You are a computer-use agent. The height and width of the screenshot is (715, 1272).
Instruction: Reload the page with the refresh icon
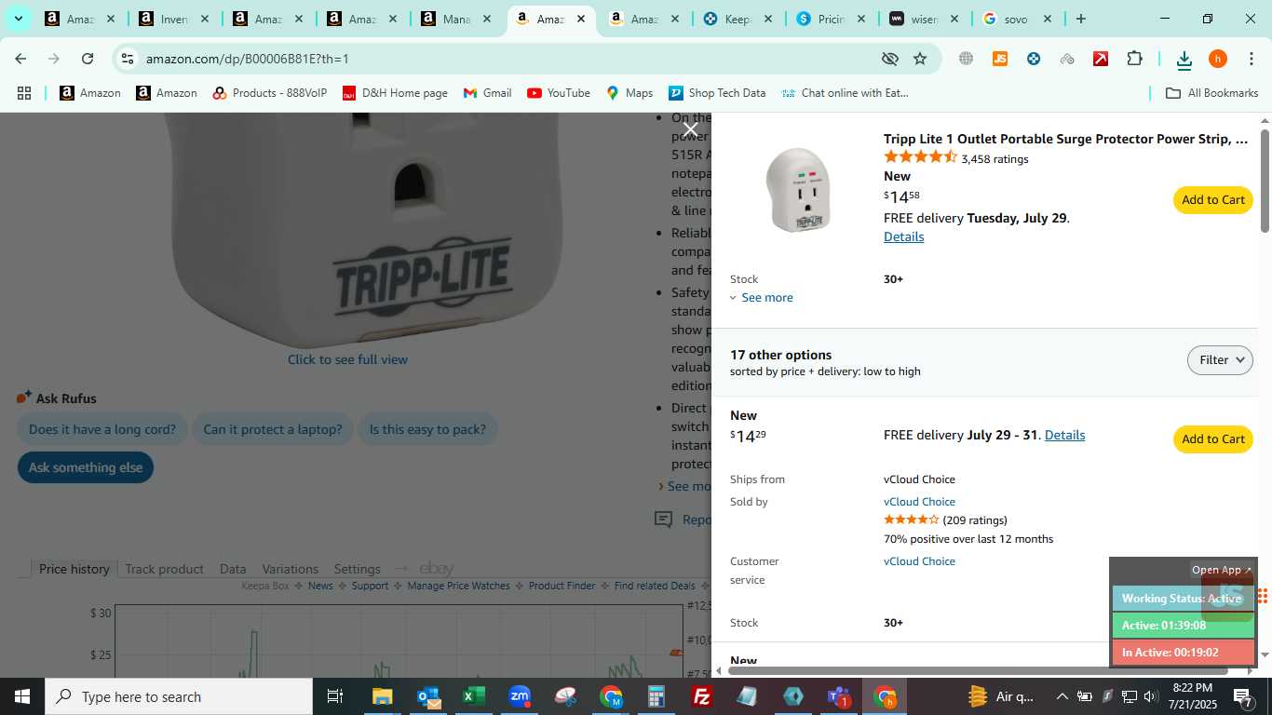[88, 59]
